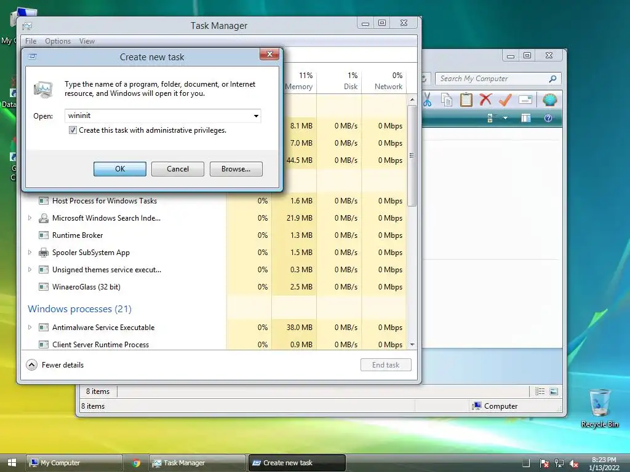630x472 pixels.
Task: Click the Paste clipboard icon in My Computer
Action: click(x=466, y=100)
